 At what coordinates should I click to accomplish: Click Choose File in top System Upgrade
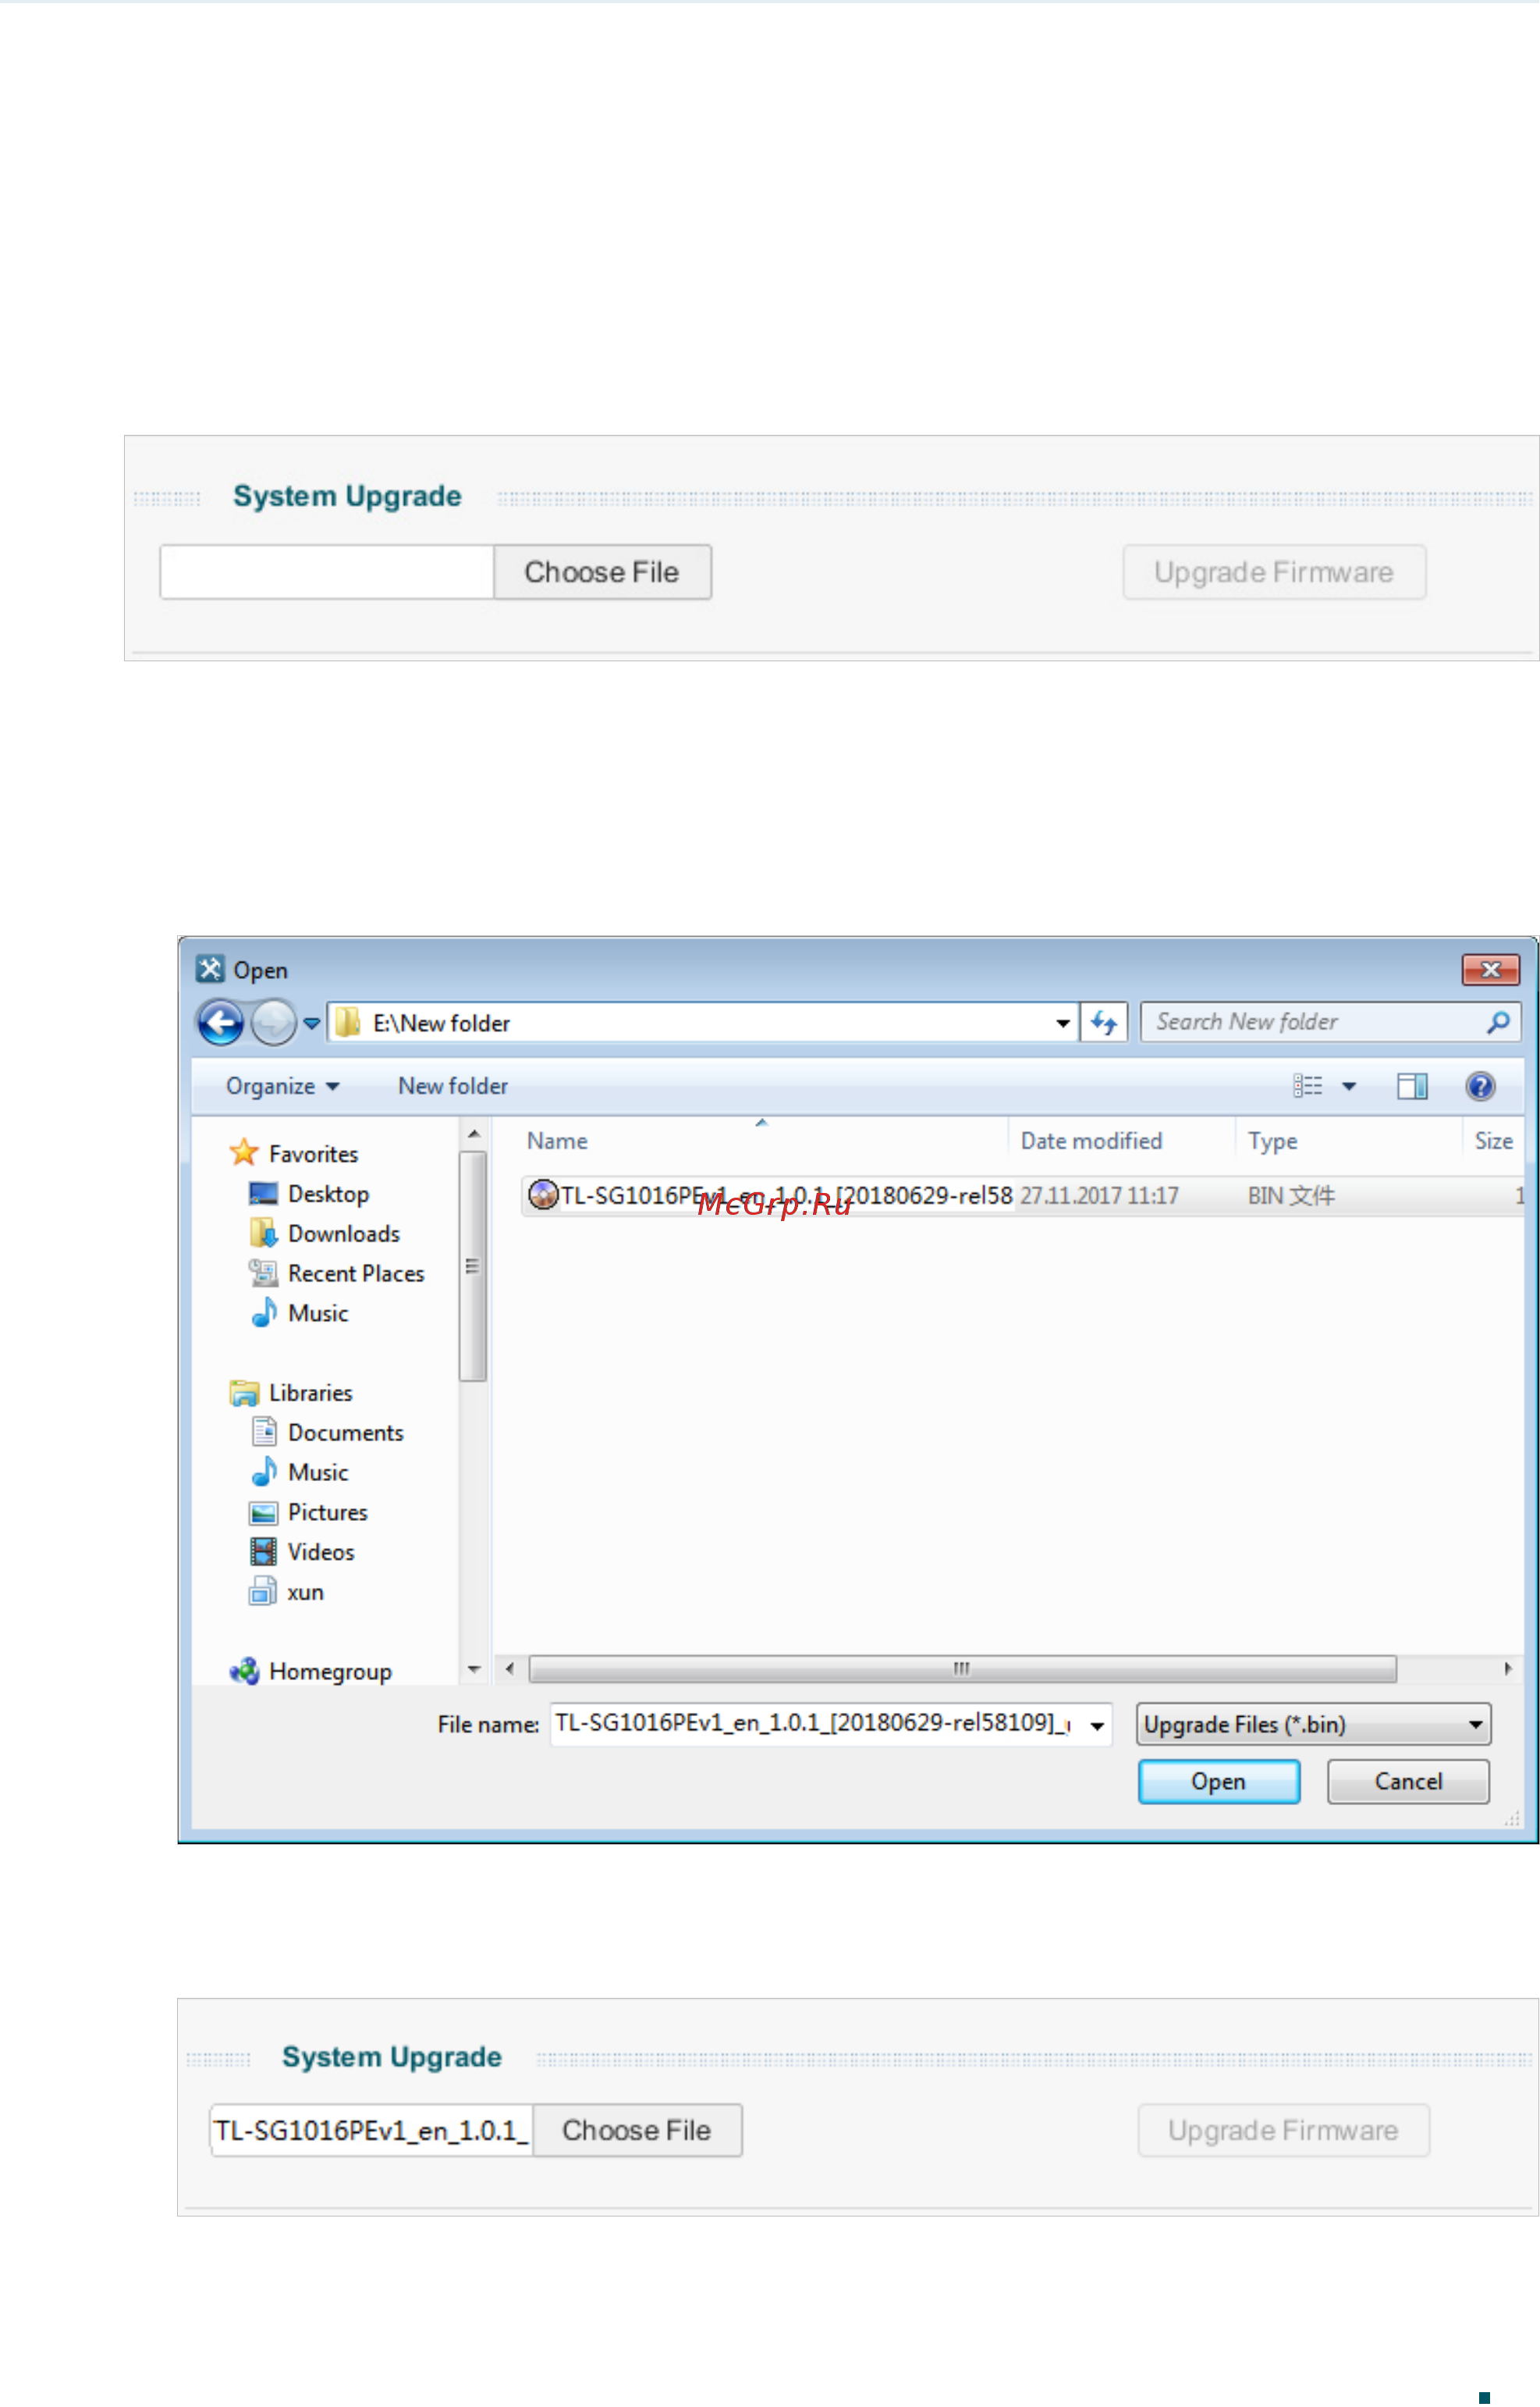tap(602, 572)
